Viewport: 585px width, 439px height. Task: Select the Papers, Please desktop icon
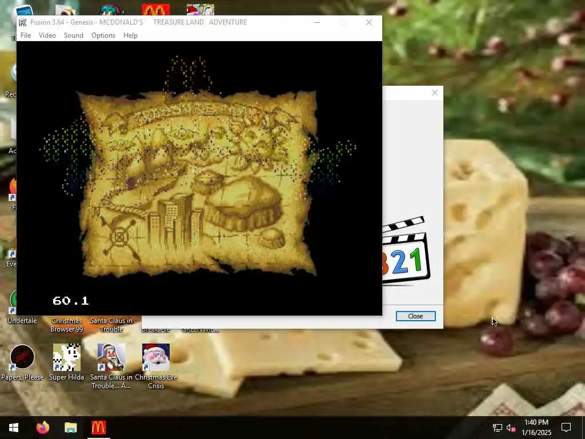coord(22,357)
